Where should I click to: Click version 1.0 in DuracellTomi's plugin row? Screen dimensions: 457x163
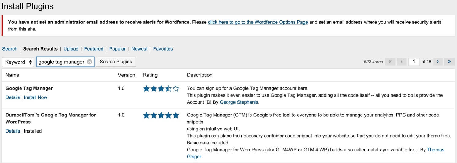pyautogui.click(x=121, y=115)
